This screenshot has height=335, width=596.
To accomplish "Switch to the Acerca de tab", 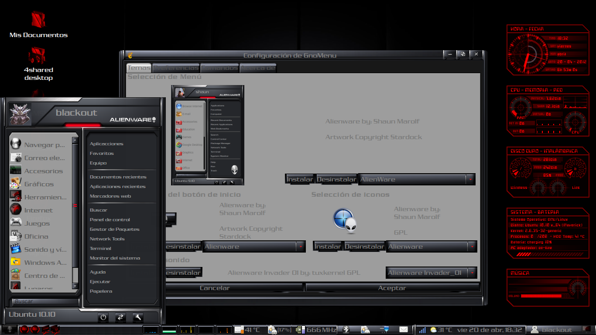I will [258, 68].
